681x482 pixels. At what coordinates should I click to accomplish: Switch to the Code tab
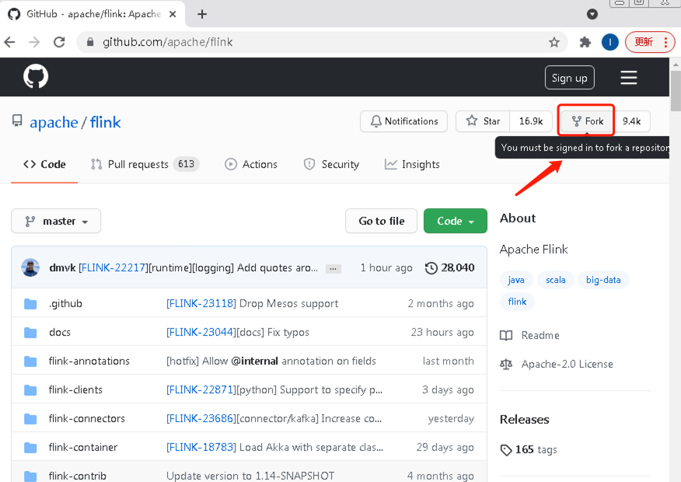coord(44,164)
